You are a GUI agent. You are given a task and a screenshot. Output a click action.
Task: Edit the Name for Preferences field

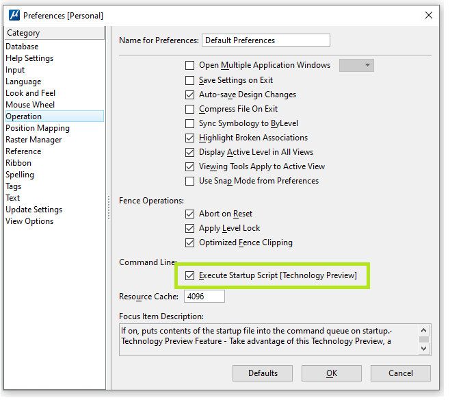(x=266, y=40)
